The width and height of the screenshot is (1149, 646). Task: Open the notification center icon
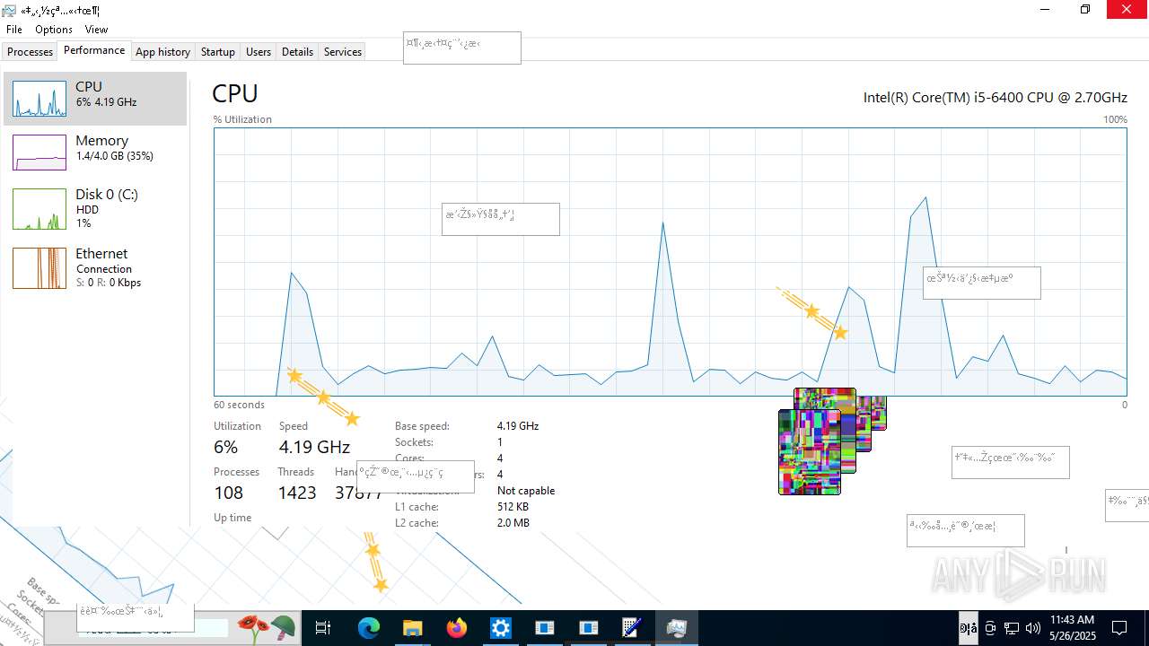pos(1119,628)
